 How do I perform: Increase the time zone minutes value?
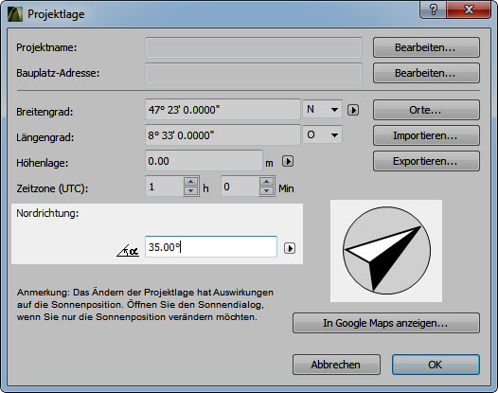266,182
